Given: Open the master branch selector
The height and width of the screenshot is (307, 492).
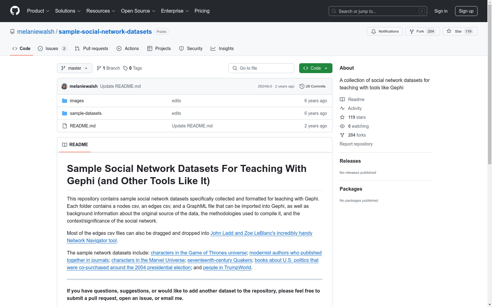Looking at the screenshot, I should point(75,68).
